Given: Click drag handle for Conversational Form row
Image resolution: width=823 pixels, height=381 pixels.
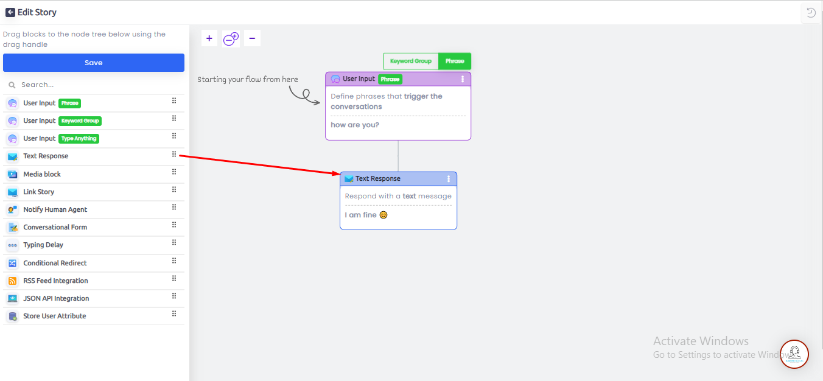Looking at the screenshot, I should pyautogui.click(x=174, y=225).
